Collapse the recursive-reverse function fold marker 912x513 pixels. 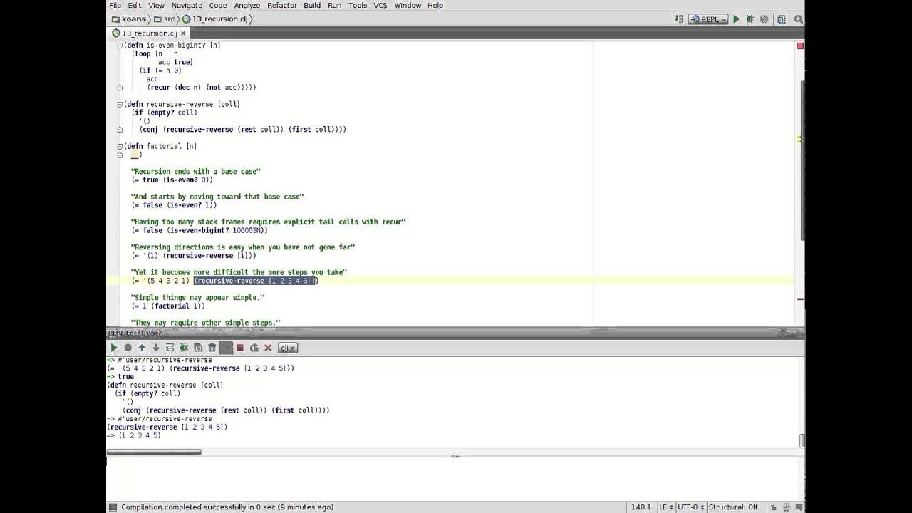click(x=120, y=104)
